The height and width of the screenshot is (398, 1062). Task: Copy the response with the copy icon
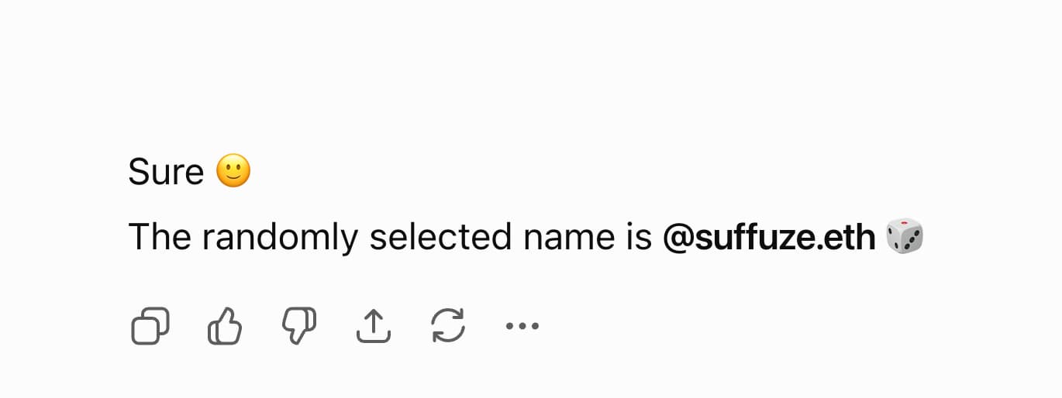click(150, 326)
